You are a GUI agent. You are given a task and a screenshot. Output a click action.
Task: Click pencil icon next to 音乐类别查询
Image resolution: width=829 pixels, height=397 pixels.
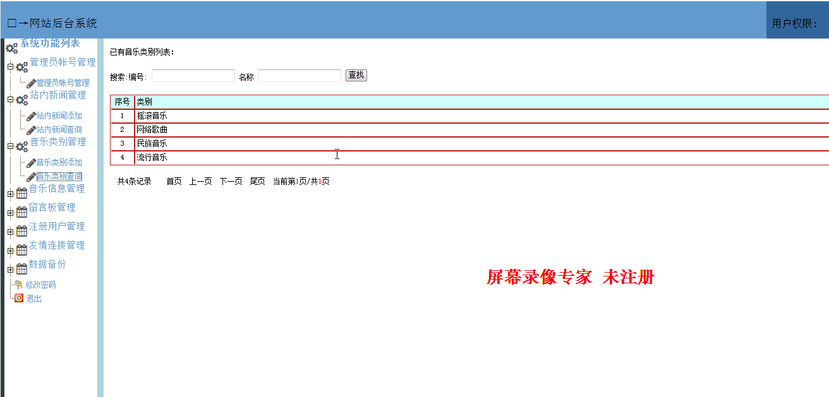coord(31,177)
